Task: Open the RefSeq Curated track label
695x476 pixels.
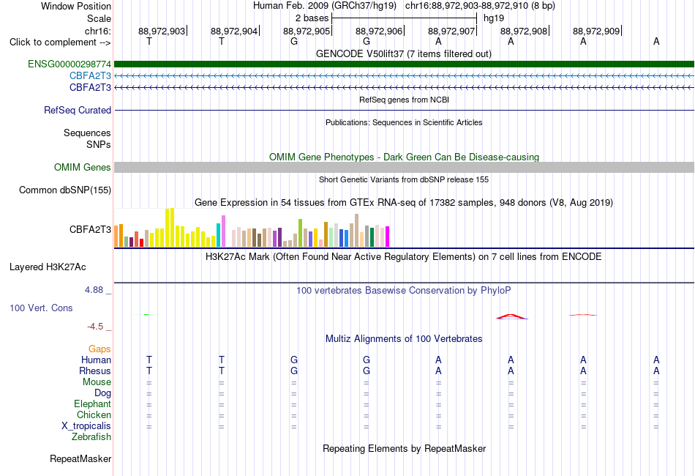Action: (x=77, y=110)
